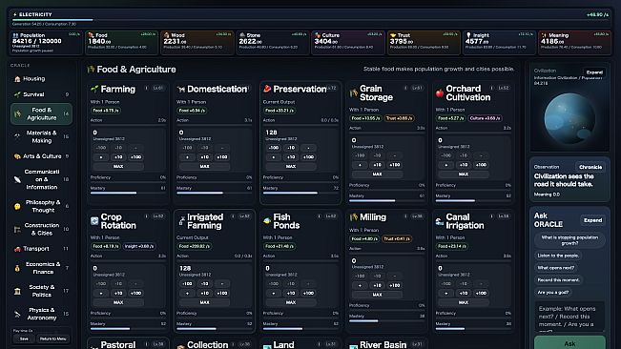Click the Communication & Information satellite icon

(x=17, y=179)
